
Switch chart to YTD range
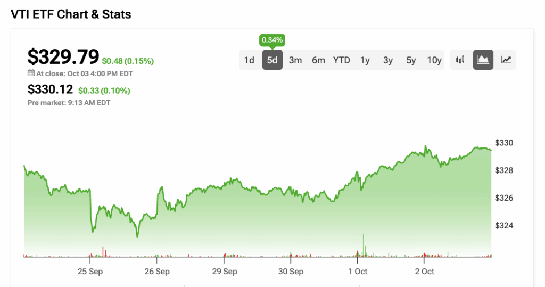(342, 60)
